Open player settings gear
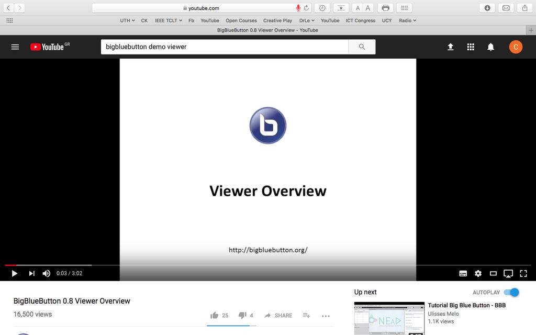This screenshot has height=335, width=536. [x=478, y=273]
